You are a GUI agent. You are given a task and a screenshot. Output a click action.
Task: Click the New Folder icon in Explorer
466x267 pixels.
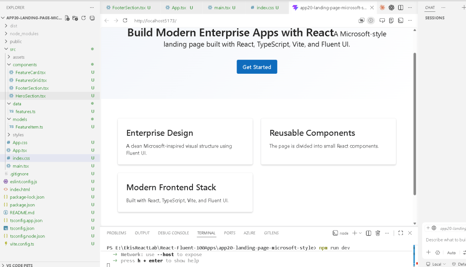[75, 18]
